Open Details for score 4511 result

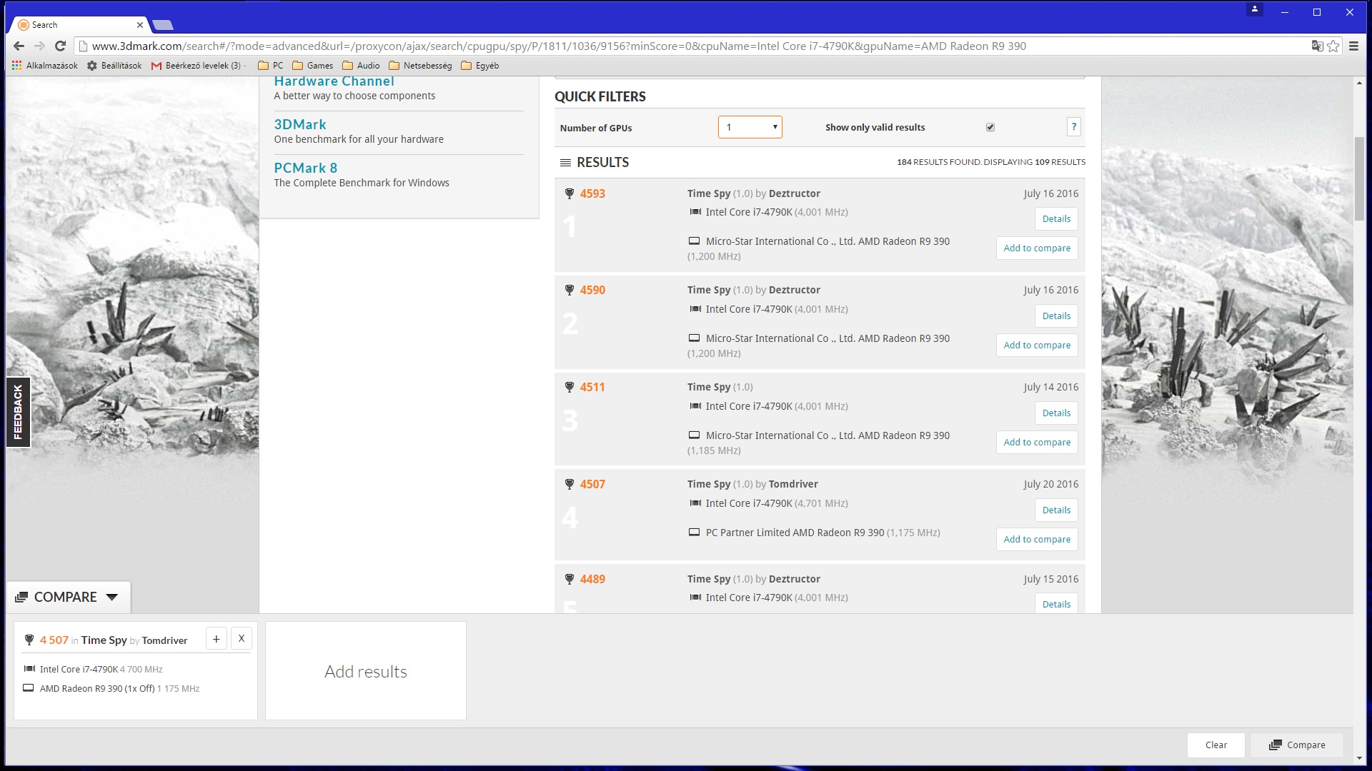pos(1056,413)
